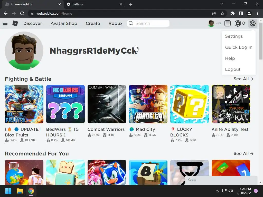Screen dimensions: 263x197
Task: Open the Windows Start menu
Action: tap(8, 191)
